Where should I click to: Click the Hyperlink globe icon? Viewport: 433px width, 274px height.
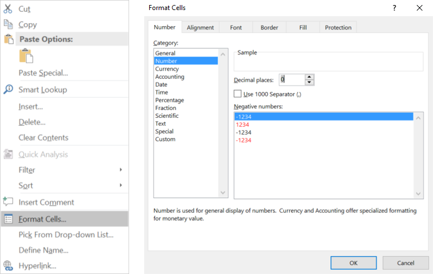(8, 266)
